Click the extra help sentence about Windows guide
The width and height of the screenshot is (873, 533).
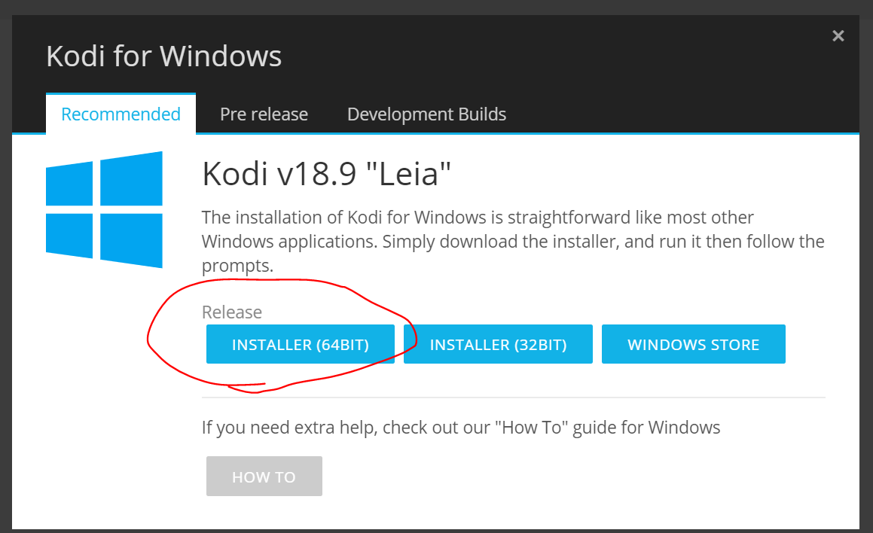pyautogui.click(x=461, y=428)
